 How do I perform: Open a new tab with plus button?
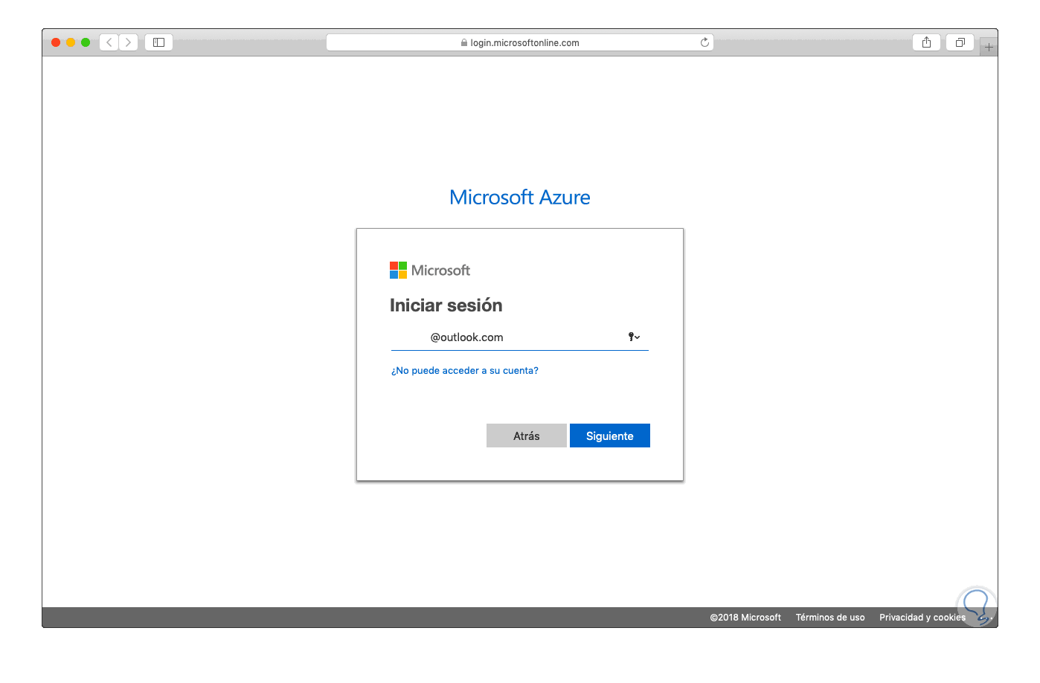point(989,47)
